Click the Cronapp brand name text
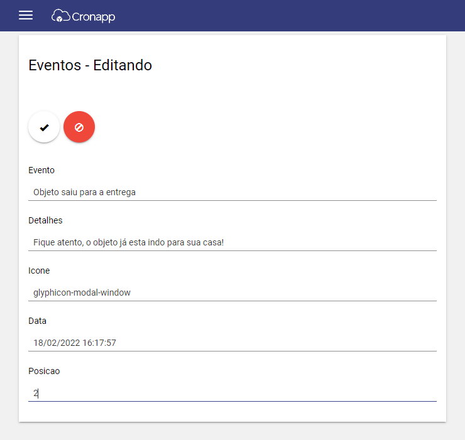 click(x=94, y=17)
